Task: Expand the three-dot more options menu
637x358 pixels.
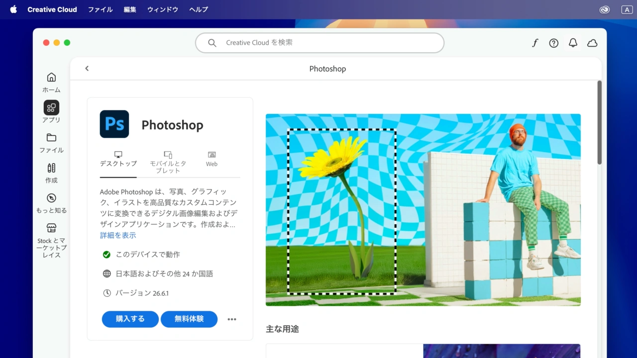Action: 232,319
